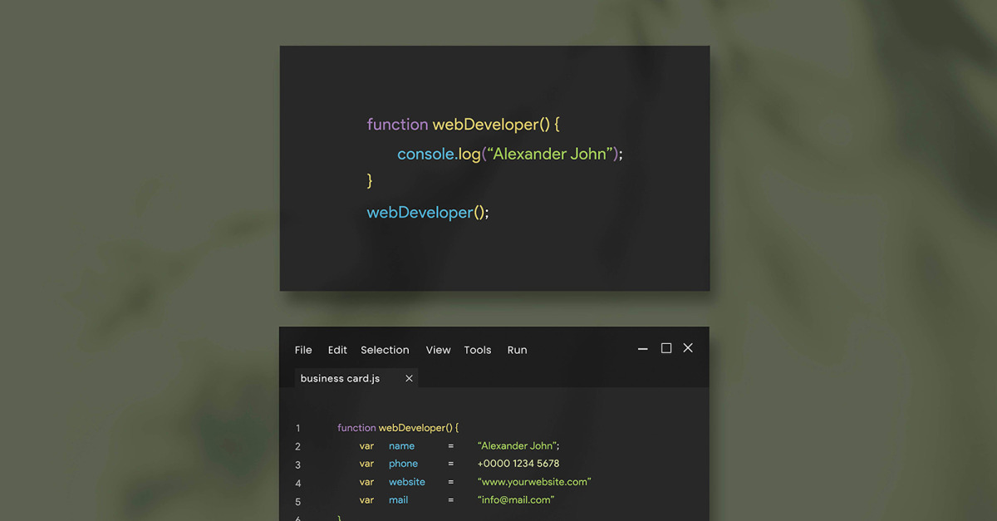Screen dimensions: 997x521
Task: Open the Tools menu
Action: pos(478,350)
